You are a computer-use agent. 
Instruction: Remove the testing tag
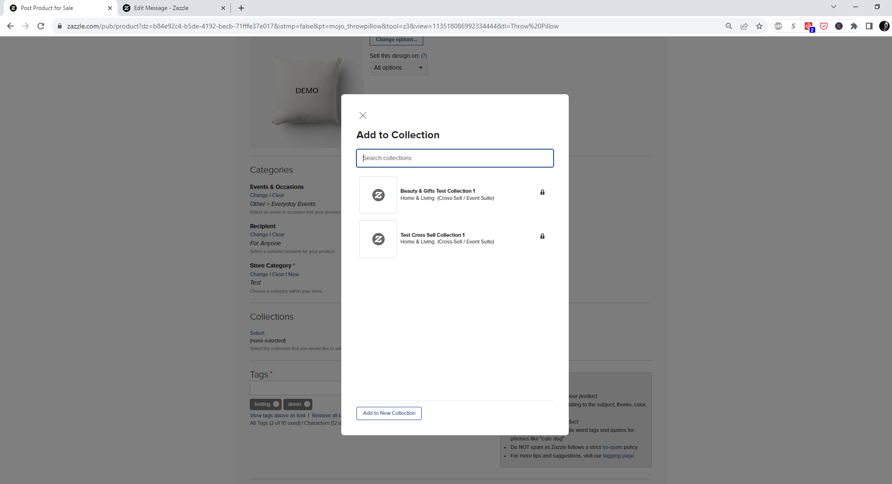point(276,404)
